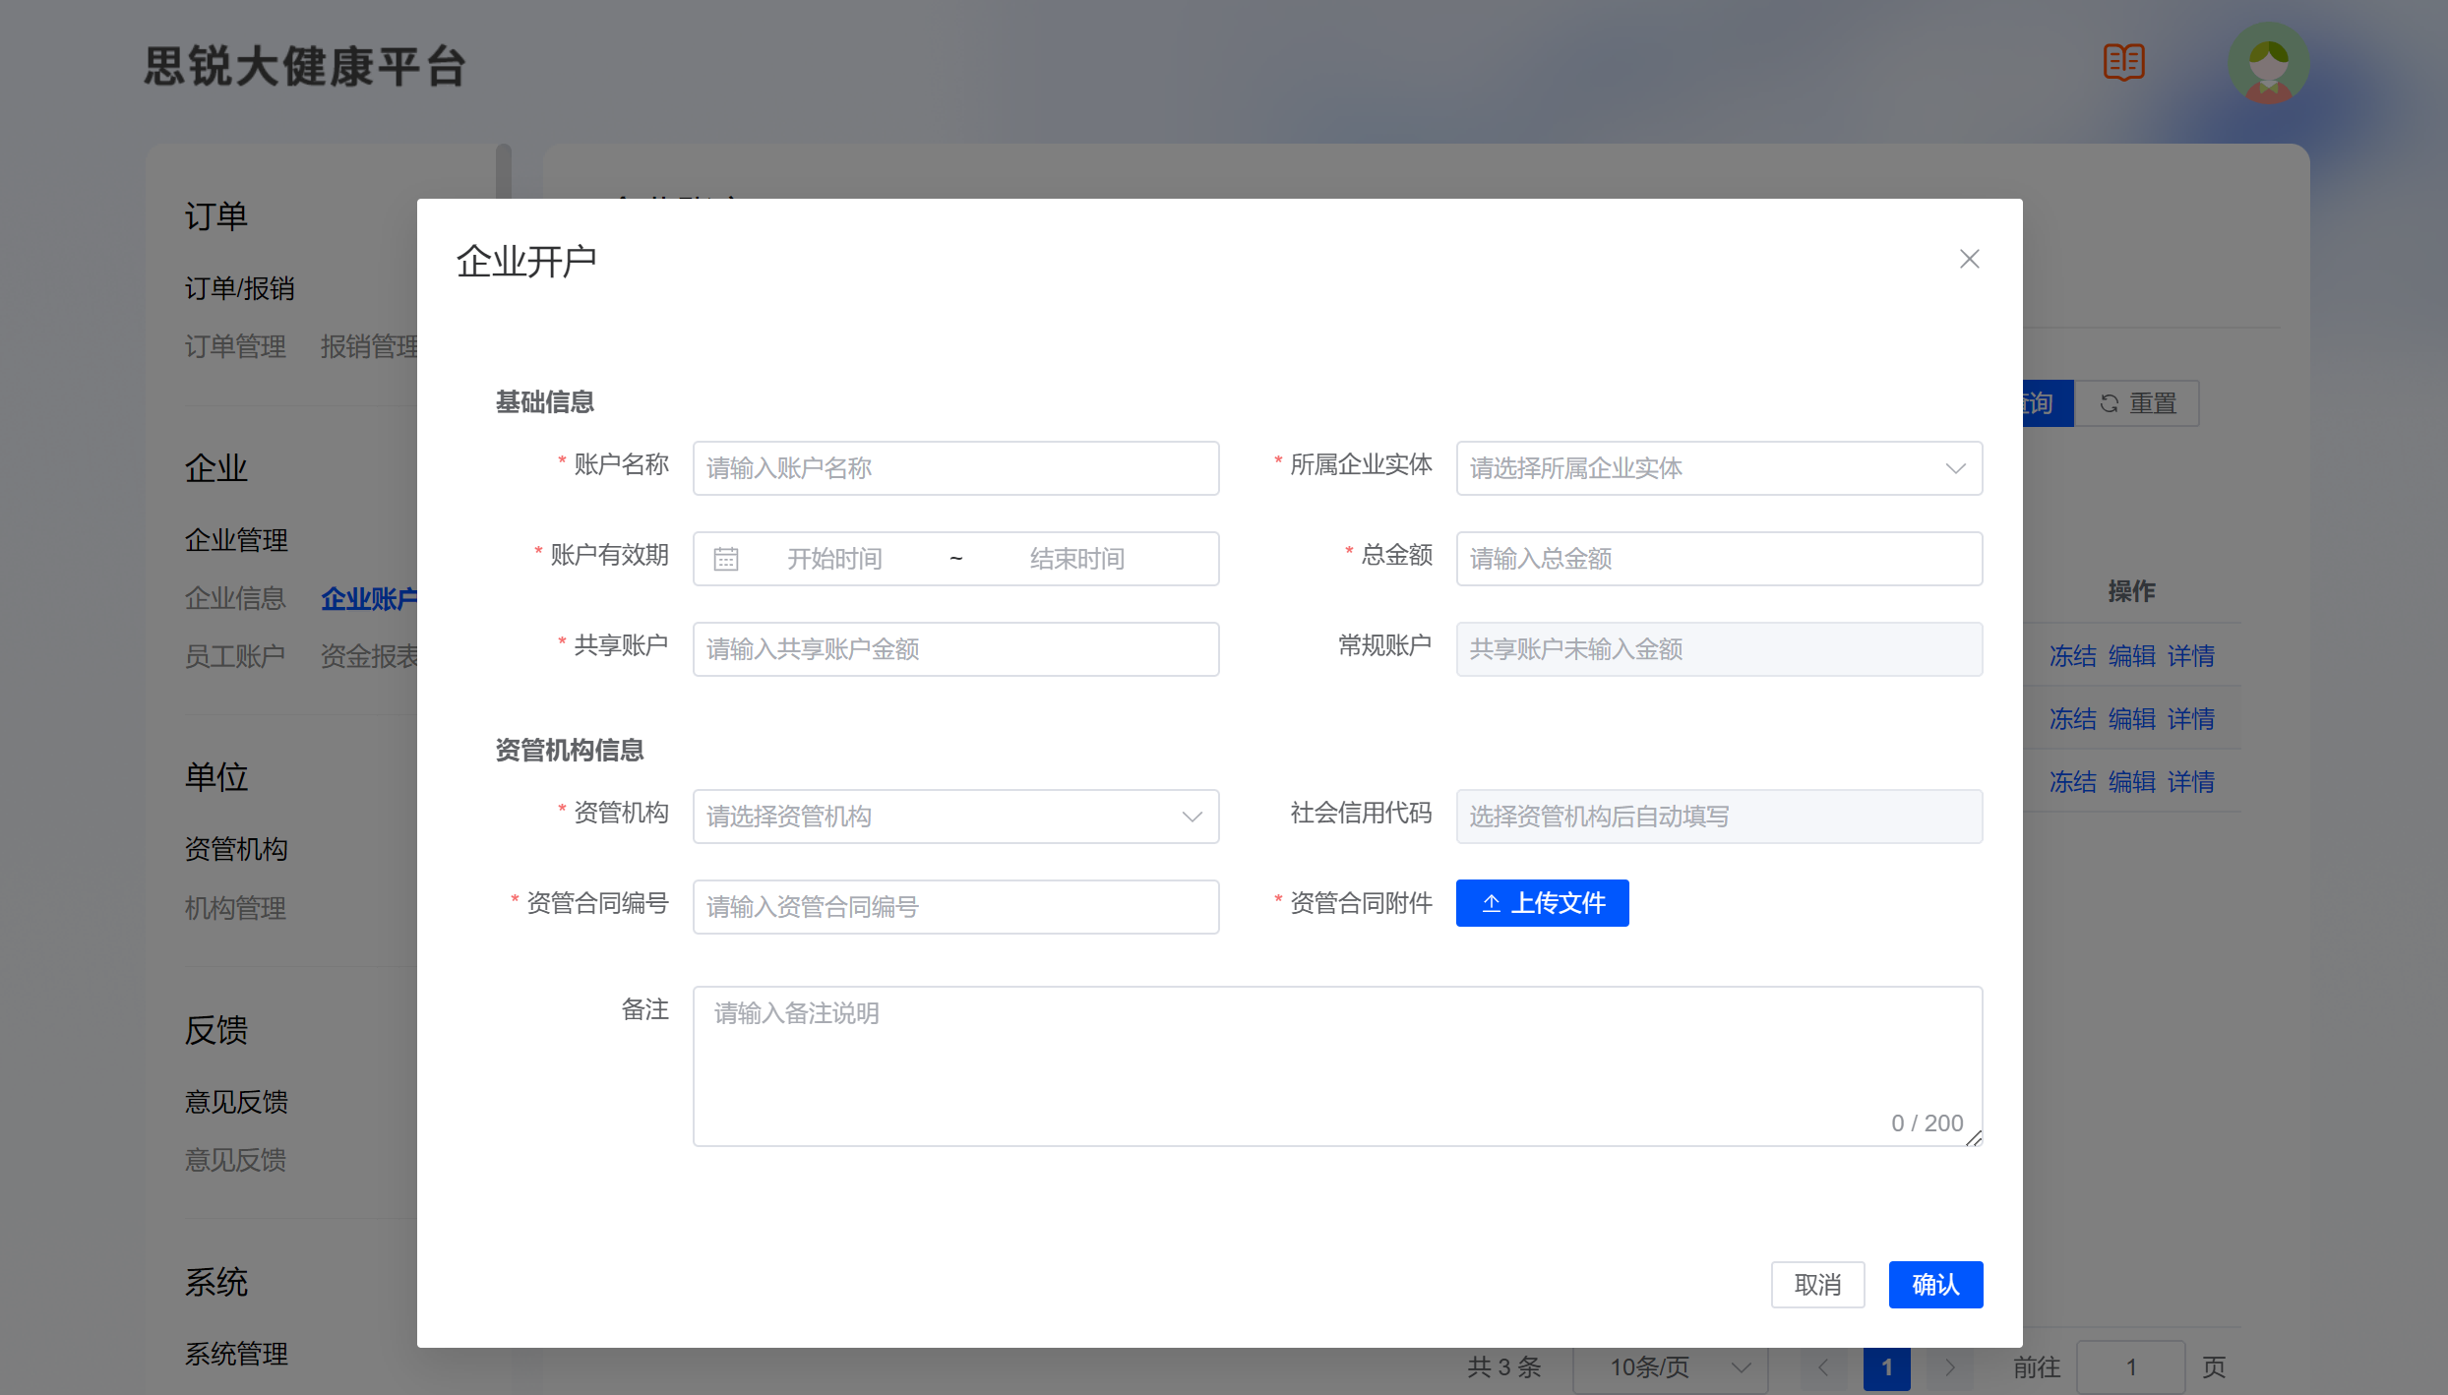Click the 共 3 条 total count
The image size is (2448, 1395).
point(1503,1367)
